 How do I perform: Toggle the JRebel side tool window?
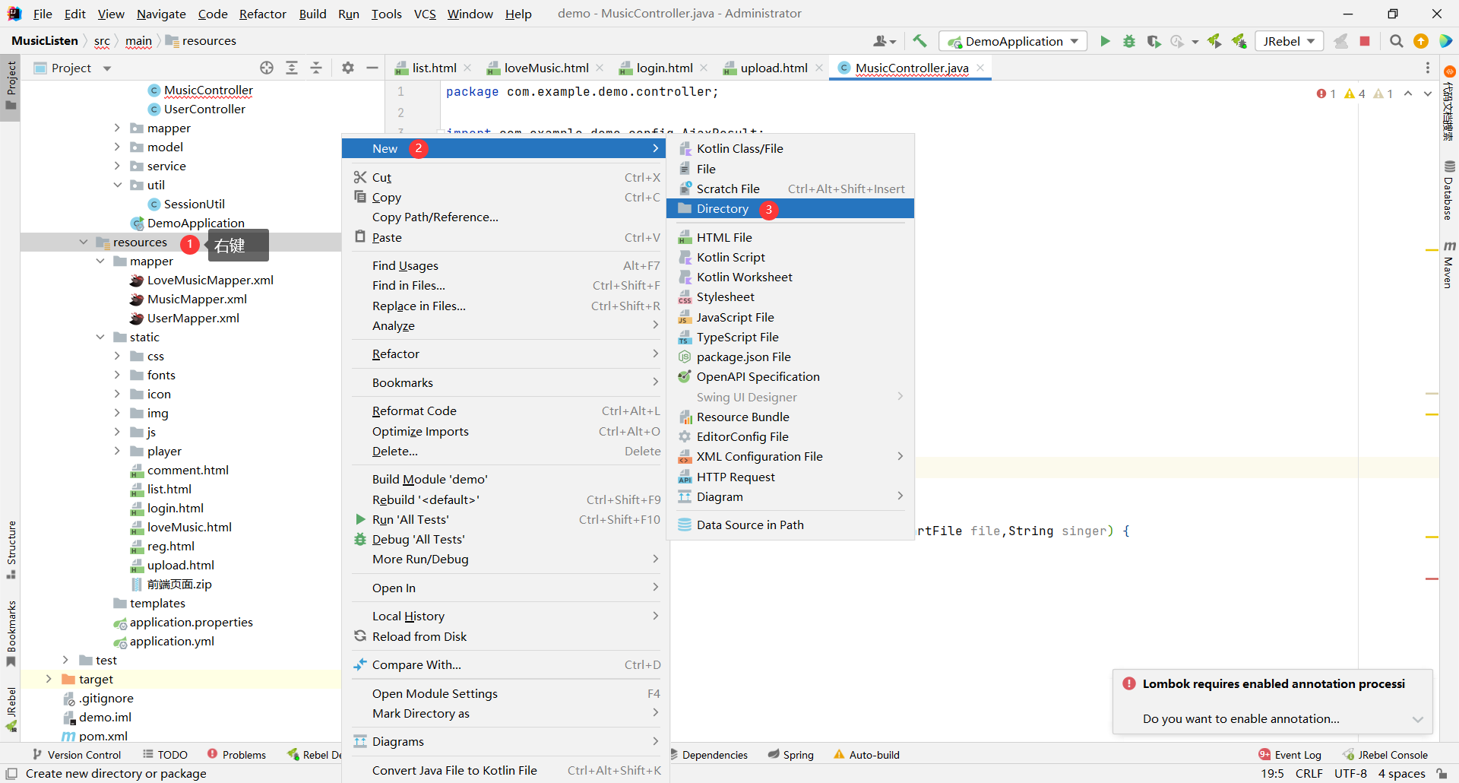(x=11, y=710)
